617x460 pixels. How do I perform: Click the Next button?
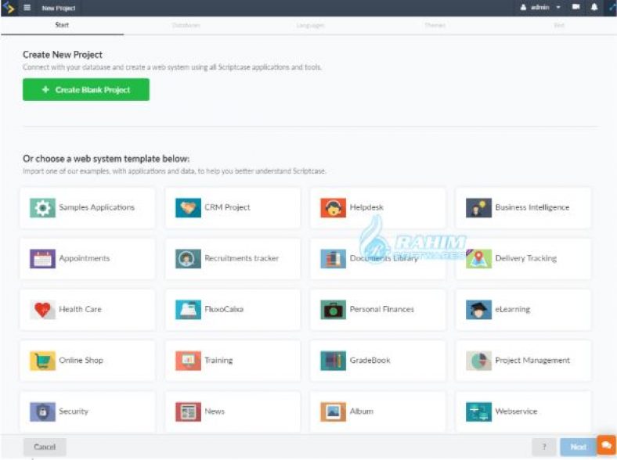578,447
